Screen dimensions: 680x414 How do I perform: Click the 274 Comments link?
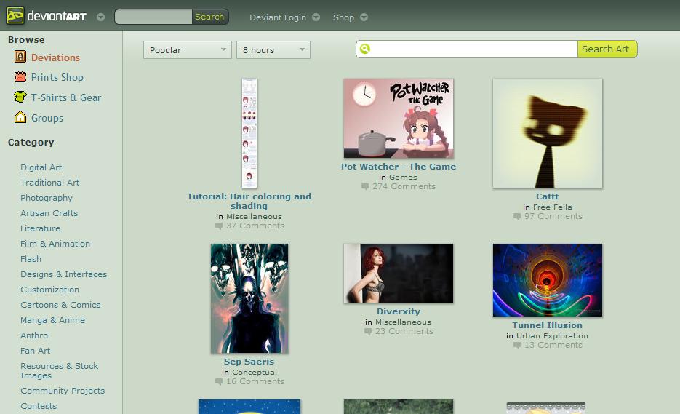[x=404, y=186]
